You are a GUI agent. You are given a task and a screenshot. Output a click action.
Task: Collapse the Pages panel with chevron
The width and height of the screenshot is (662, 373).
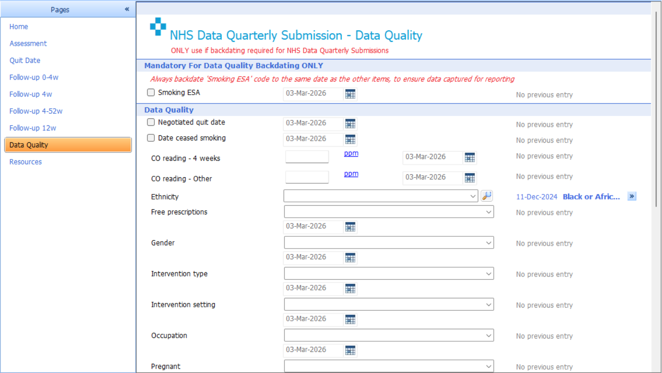127,9
